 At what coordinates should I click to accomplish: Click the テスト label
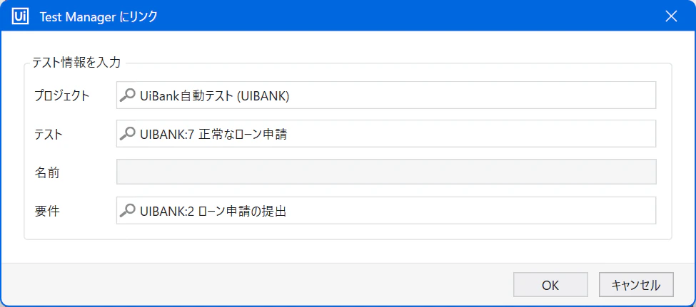pos(49,134)
